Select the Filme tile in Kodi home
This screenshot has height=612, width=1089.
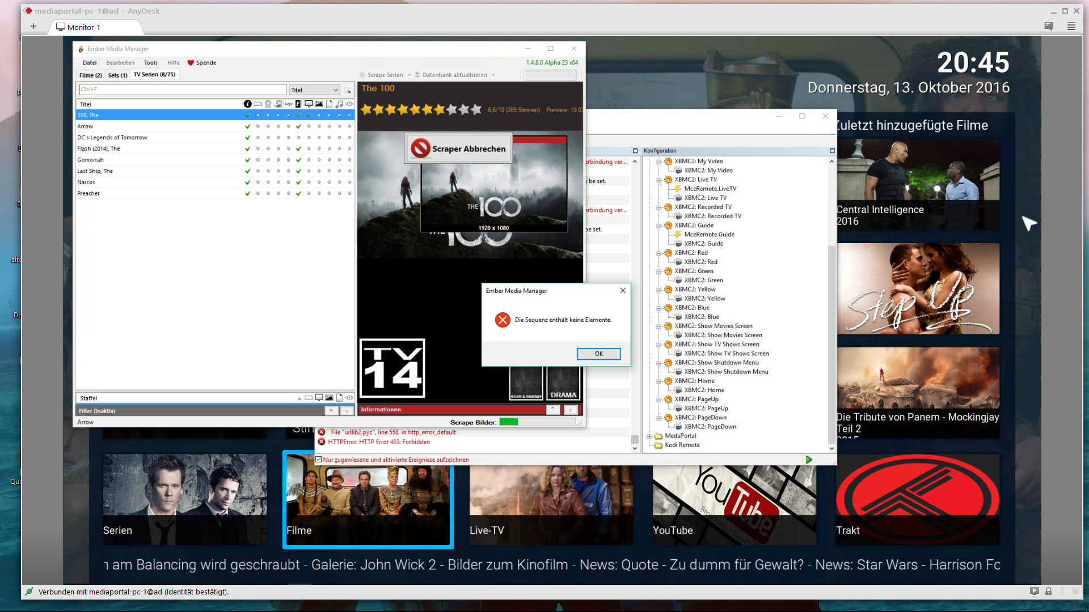(368, 499)
